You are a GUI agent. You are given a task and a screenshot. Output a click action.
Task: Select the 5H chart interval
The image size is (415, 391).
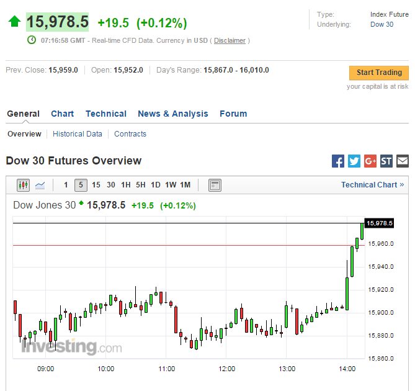tap(141, 185)
